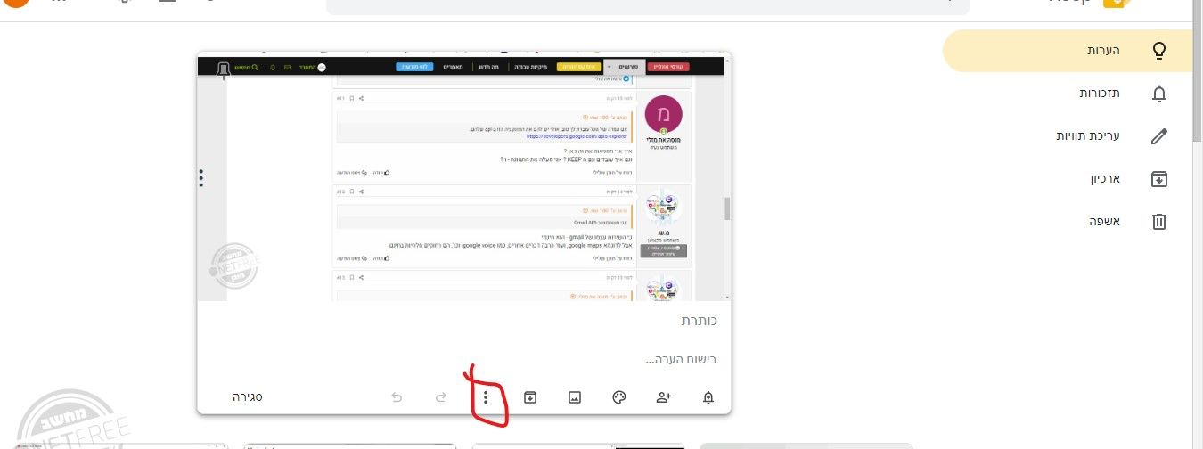Open the add collaborator person icon
Image resolution: width=1203 pixels, height=449 pixels.
pyautogui.click(x=664, y=397)
